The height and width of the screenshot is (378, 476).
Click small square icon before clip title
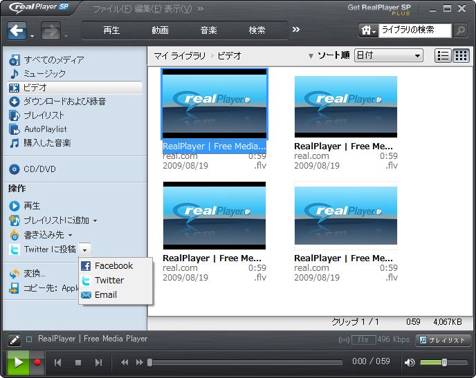(x=29, y=339)
